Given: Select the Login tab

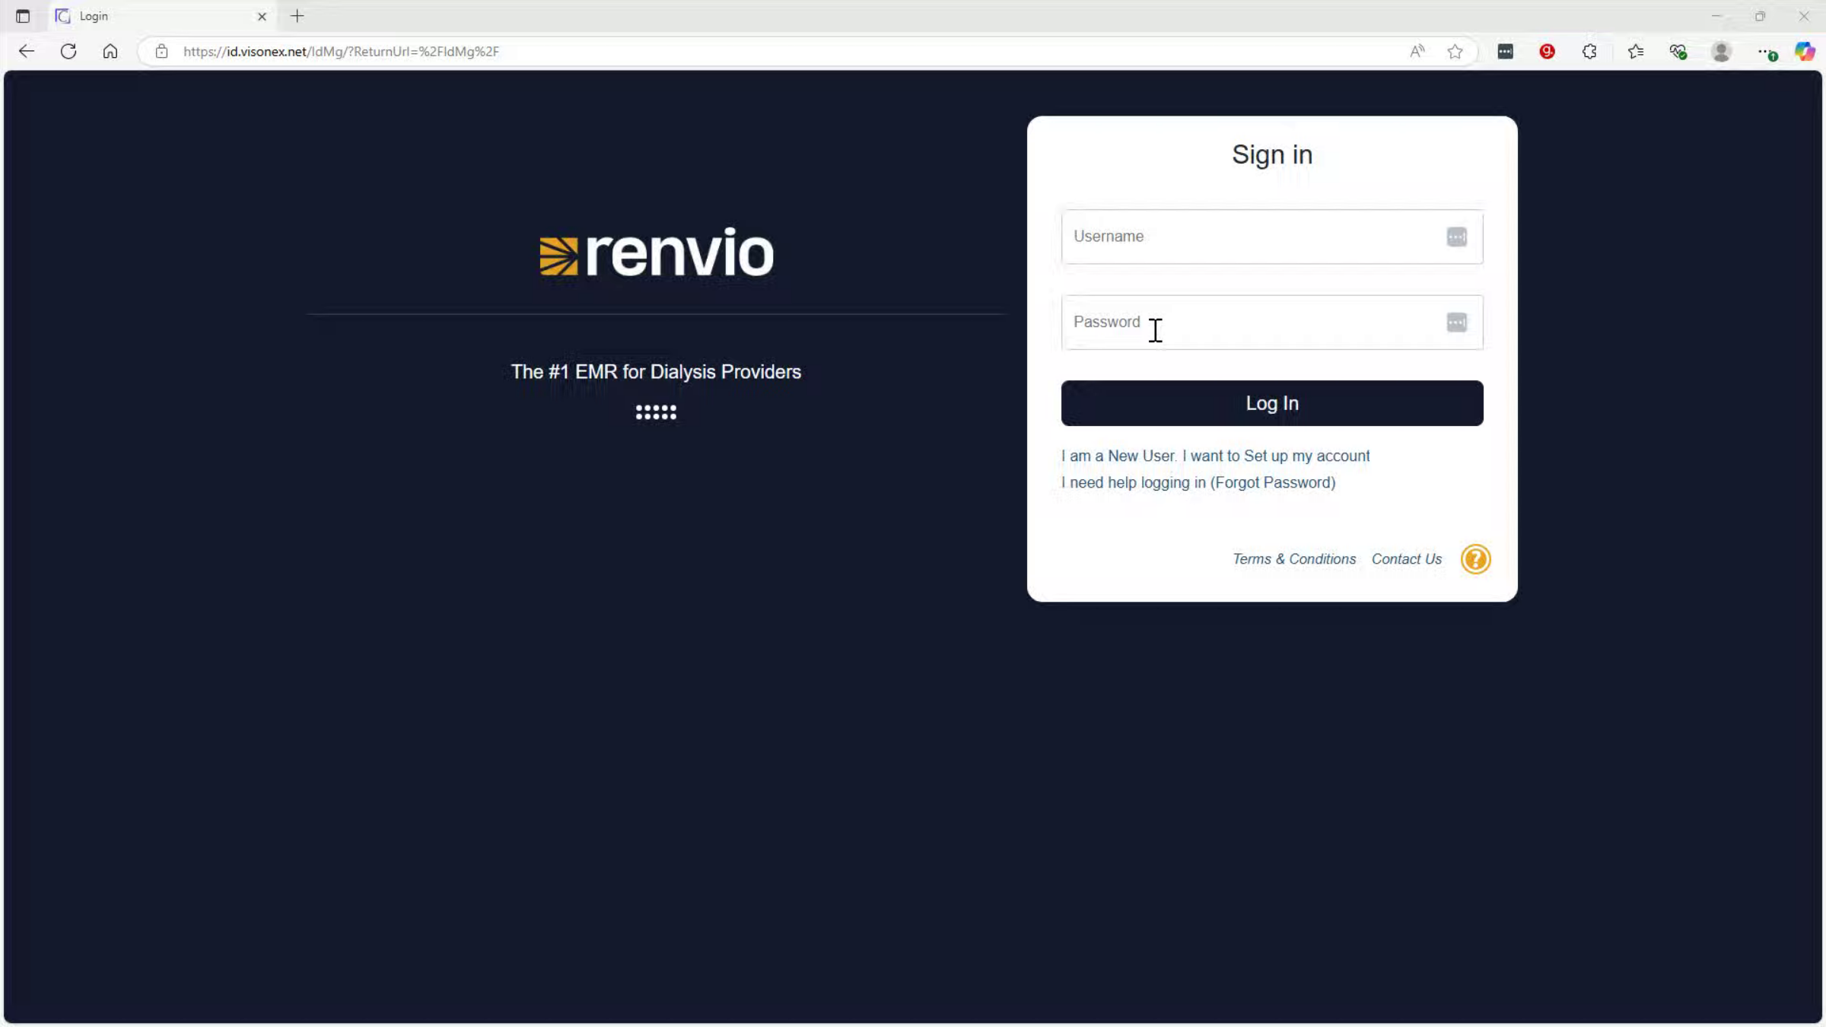Looking at the screenshot, I should point(161,16).
